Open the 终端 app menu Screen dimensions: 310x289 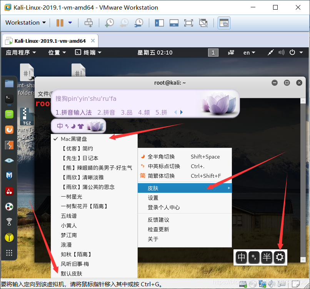pyautogui.click(x=88, y=53)
